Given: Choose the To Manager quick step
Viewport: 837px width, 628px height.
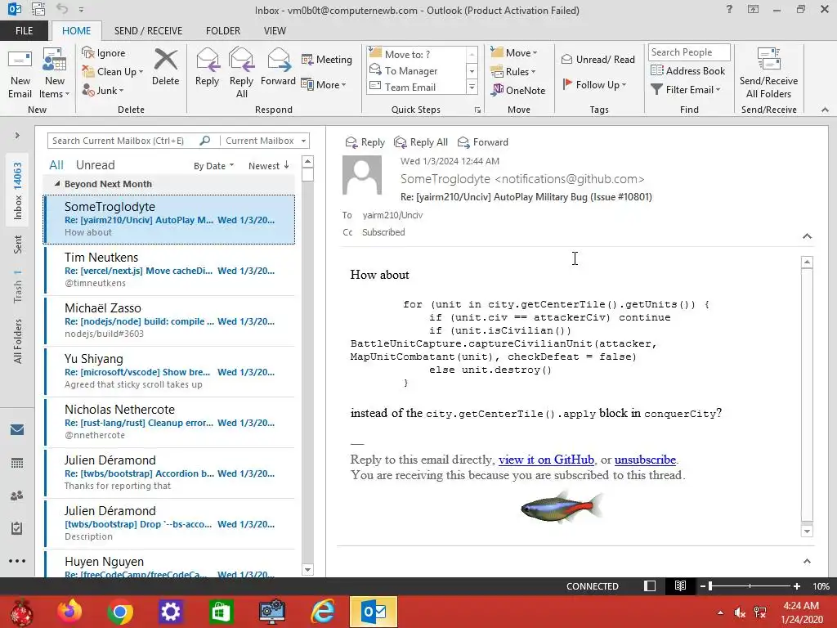Looking at the screenshot, I should click(416, 70).
